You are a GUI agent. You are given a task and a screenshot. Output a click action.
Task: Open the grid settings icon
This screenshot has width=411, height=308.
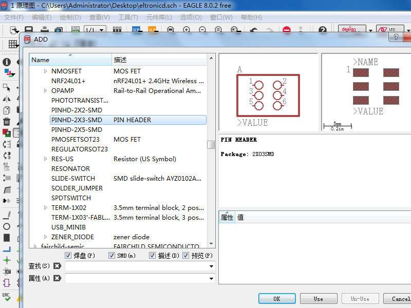[x=12, y=44]
